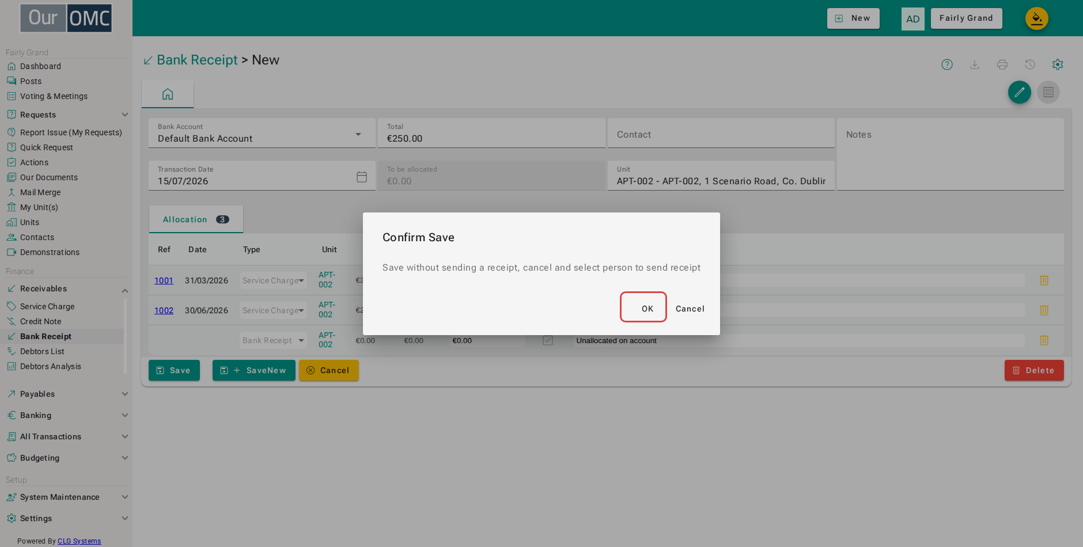Image resolution: width=1083 pixels, height=547 pixels.
Task: Go to Debtors List
Action: click(x=42, y=351)
